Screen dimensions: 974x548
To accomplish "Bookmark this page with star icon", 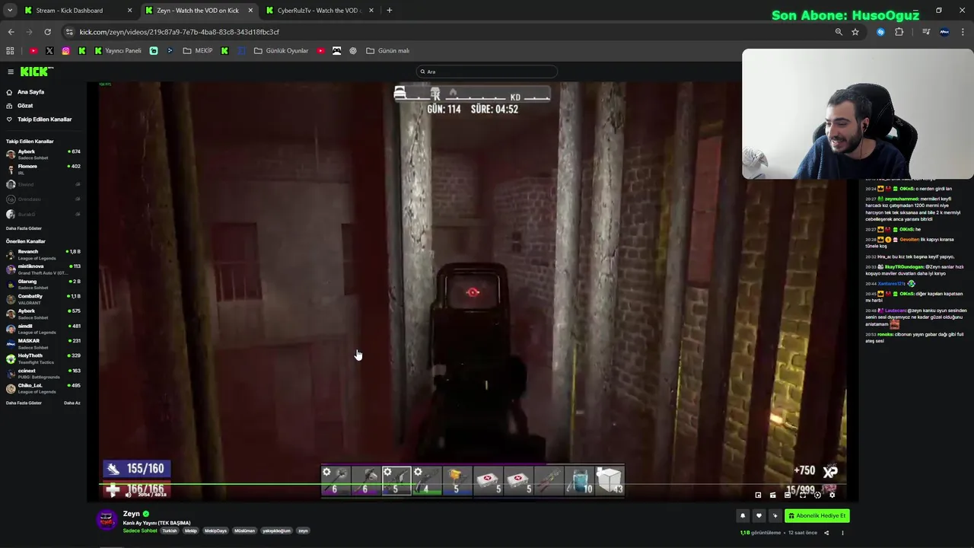I will point(855,32).
